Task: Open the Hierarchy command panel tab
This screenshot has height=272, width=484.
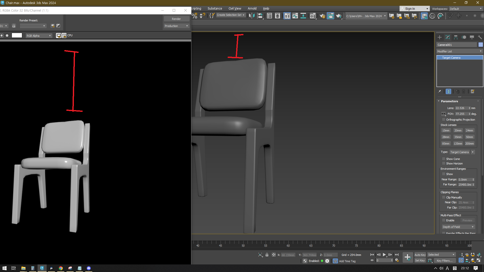Action: [456, 37]
